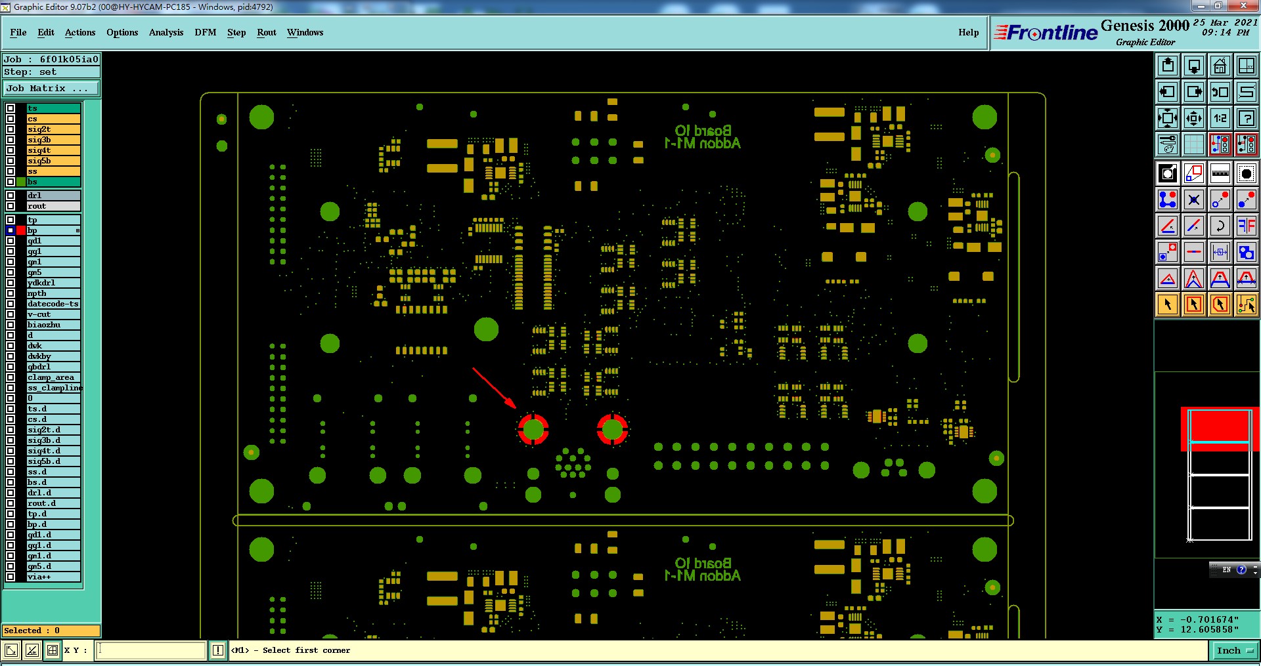Click the zoom out arrows icon
Image resolution: width=1261 pixels, height=666 pixels.
point(1194,118)
